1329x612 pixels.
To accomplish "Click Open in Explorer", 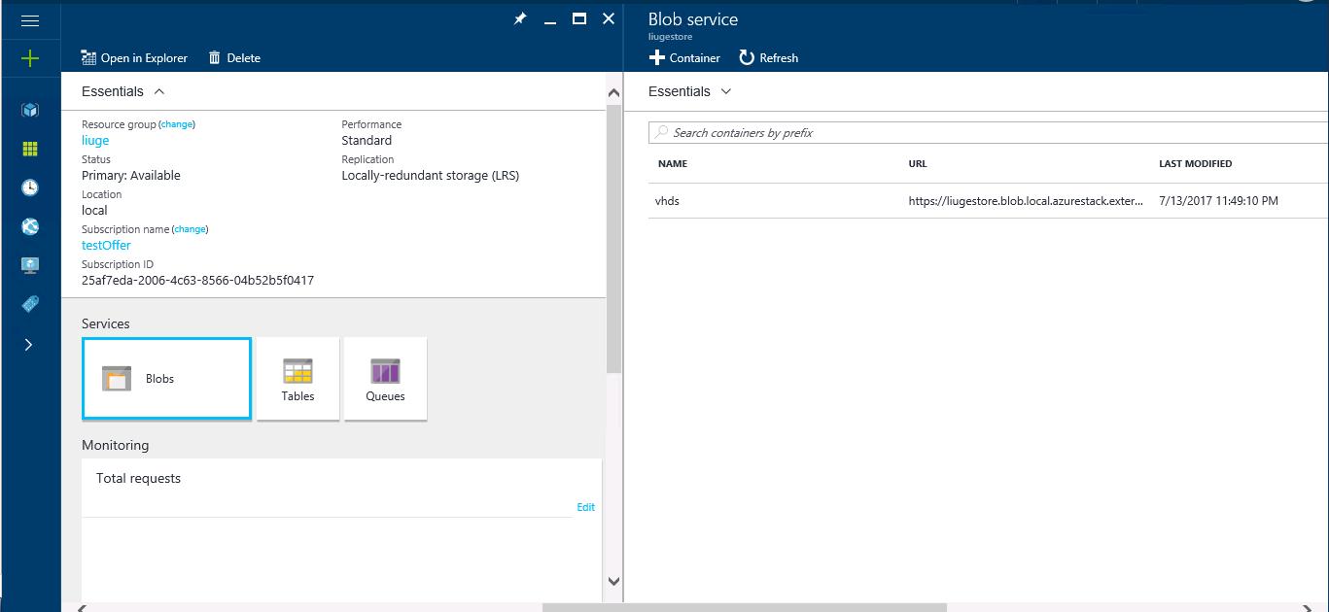I will coord(135,58).
